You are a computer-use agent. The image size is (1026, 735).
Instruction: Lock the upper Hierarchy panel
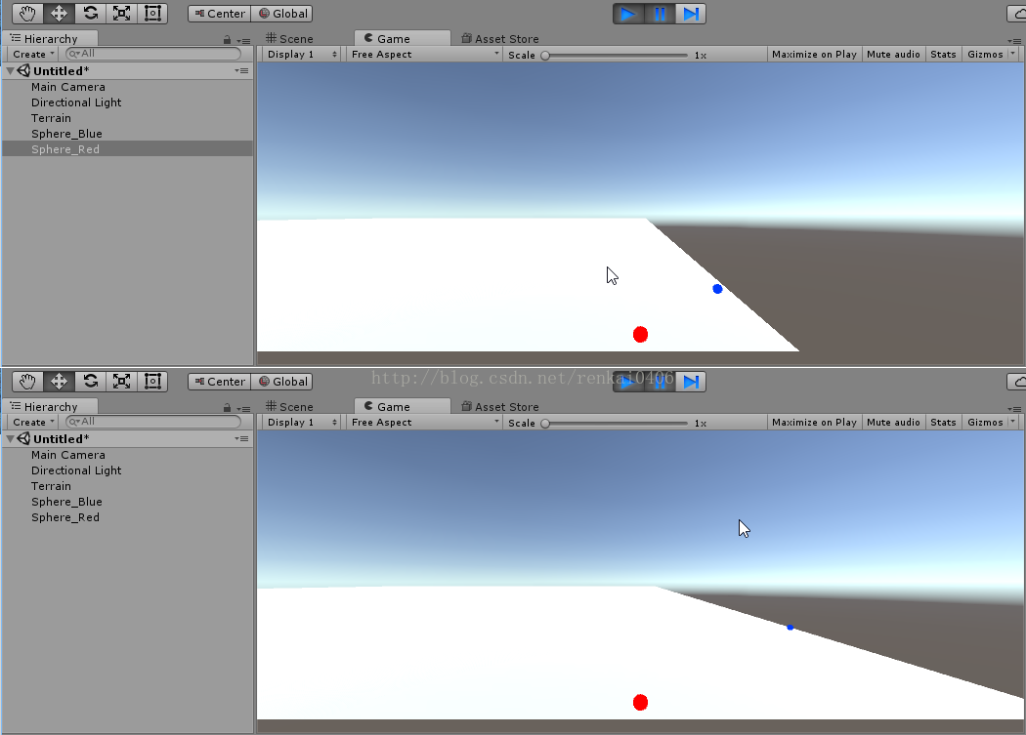click(227, 40)
